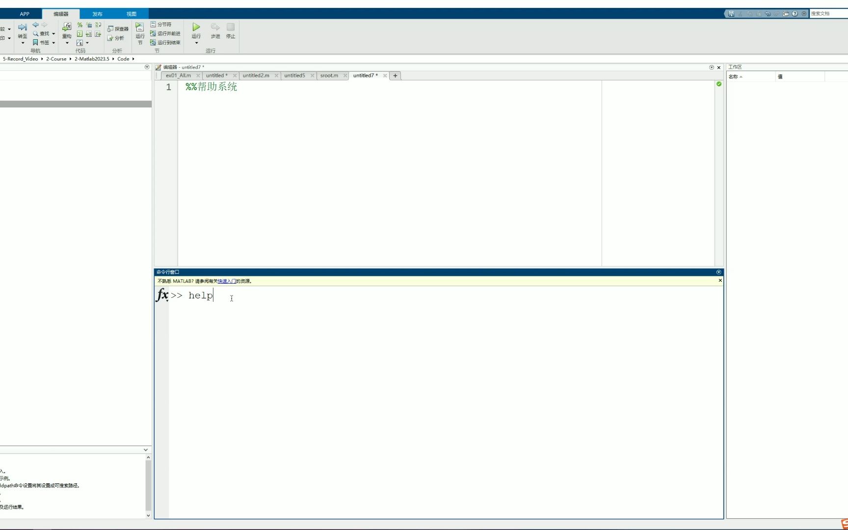Click Run to End (运行到结束)
848x530 pixels.
[165, 43]
